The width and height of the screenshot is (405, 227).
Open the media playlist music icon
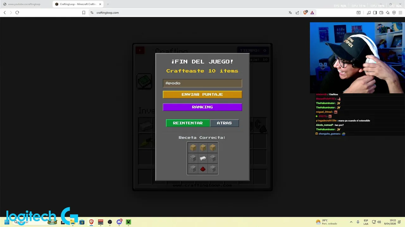(x=369, y=13)
